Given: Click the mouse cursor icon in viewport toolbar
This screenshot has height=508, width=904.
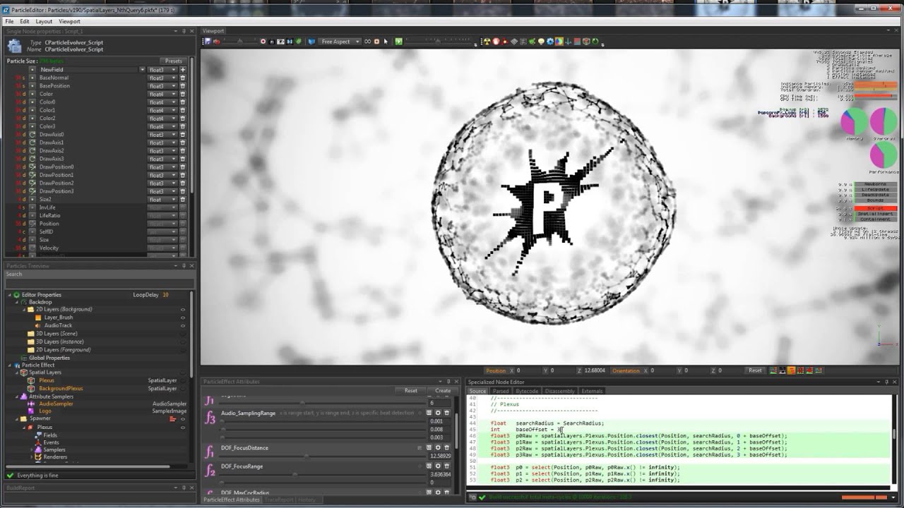Looking at the screenshot, I should (386, 42).
